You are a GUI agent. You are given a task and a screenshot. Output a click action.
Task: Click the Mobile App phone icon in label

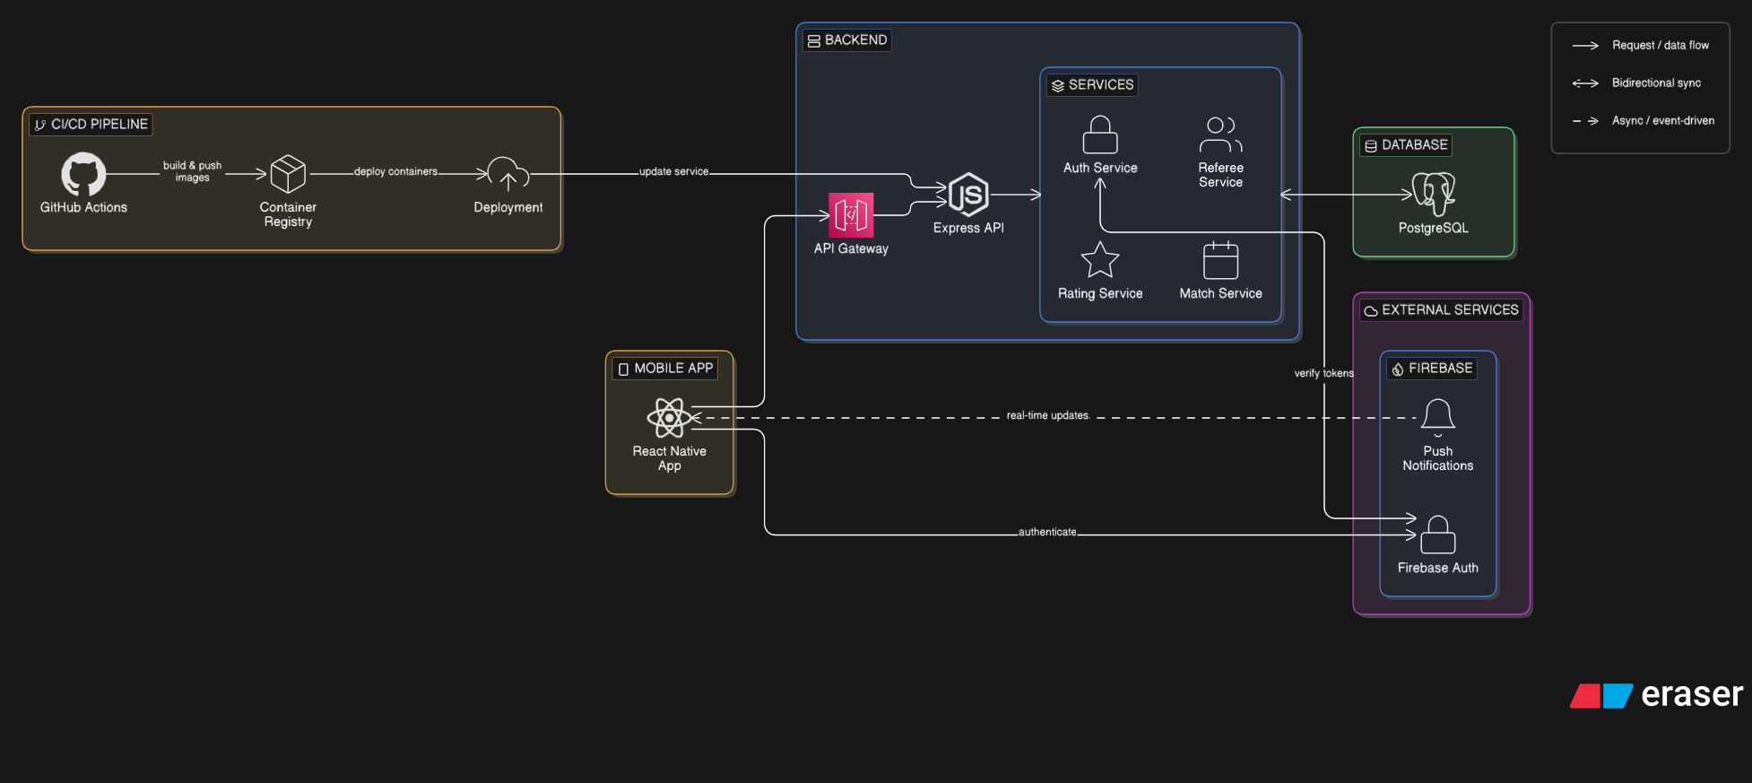pyautogui.click(x=623, y=369)
